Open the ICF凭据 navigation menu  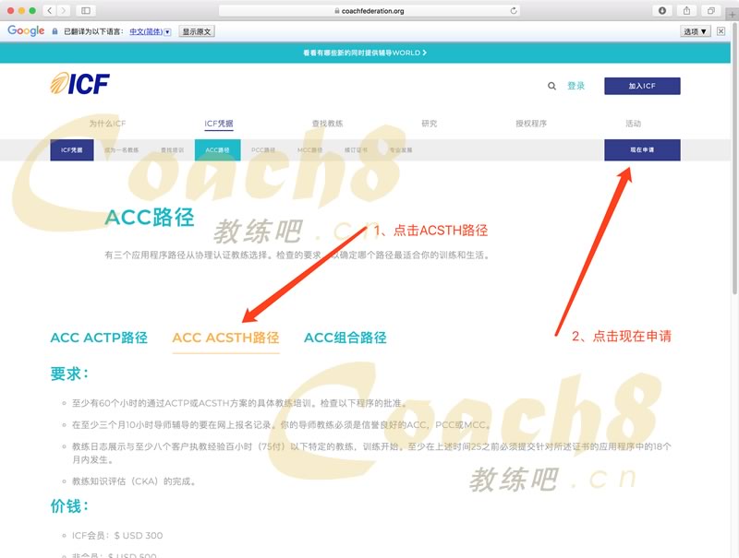click(219, 124)
